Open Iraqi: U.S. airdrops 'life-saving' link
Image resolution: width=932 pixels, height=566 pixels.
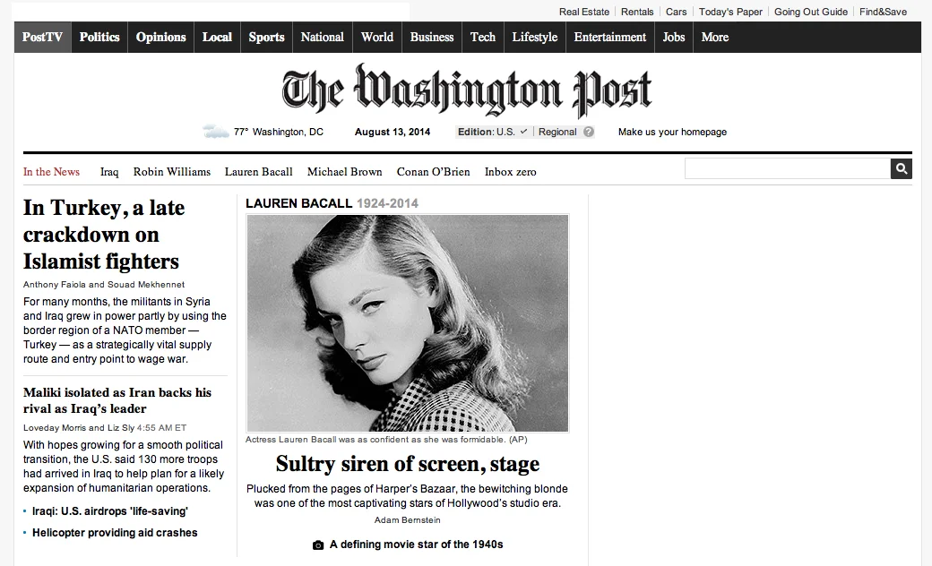(110, 511)
